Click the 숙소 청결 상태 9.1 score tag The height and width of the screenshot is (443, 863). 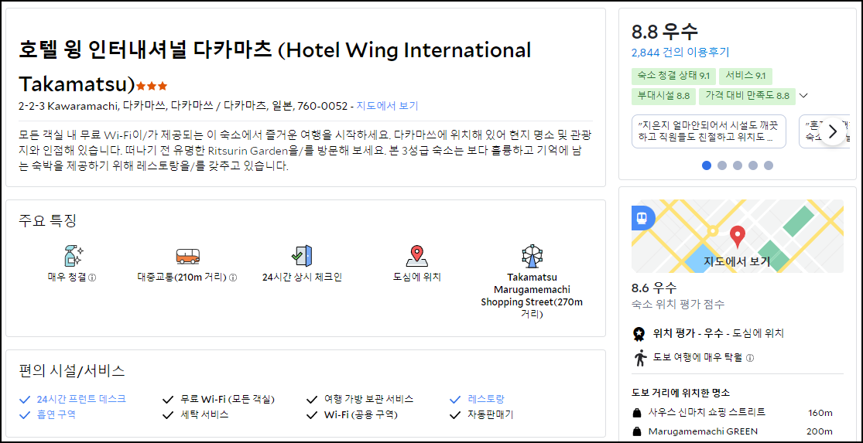click(673, 76)
